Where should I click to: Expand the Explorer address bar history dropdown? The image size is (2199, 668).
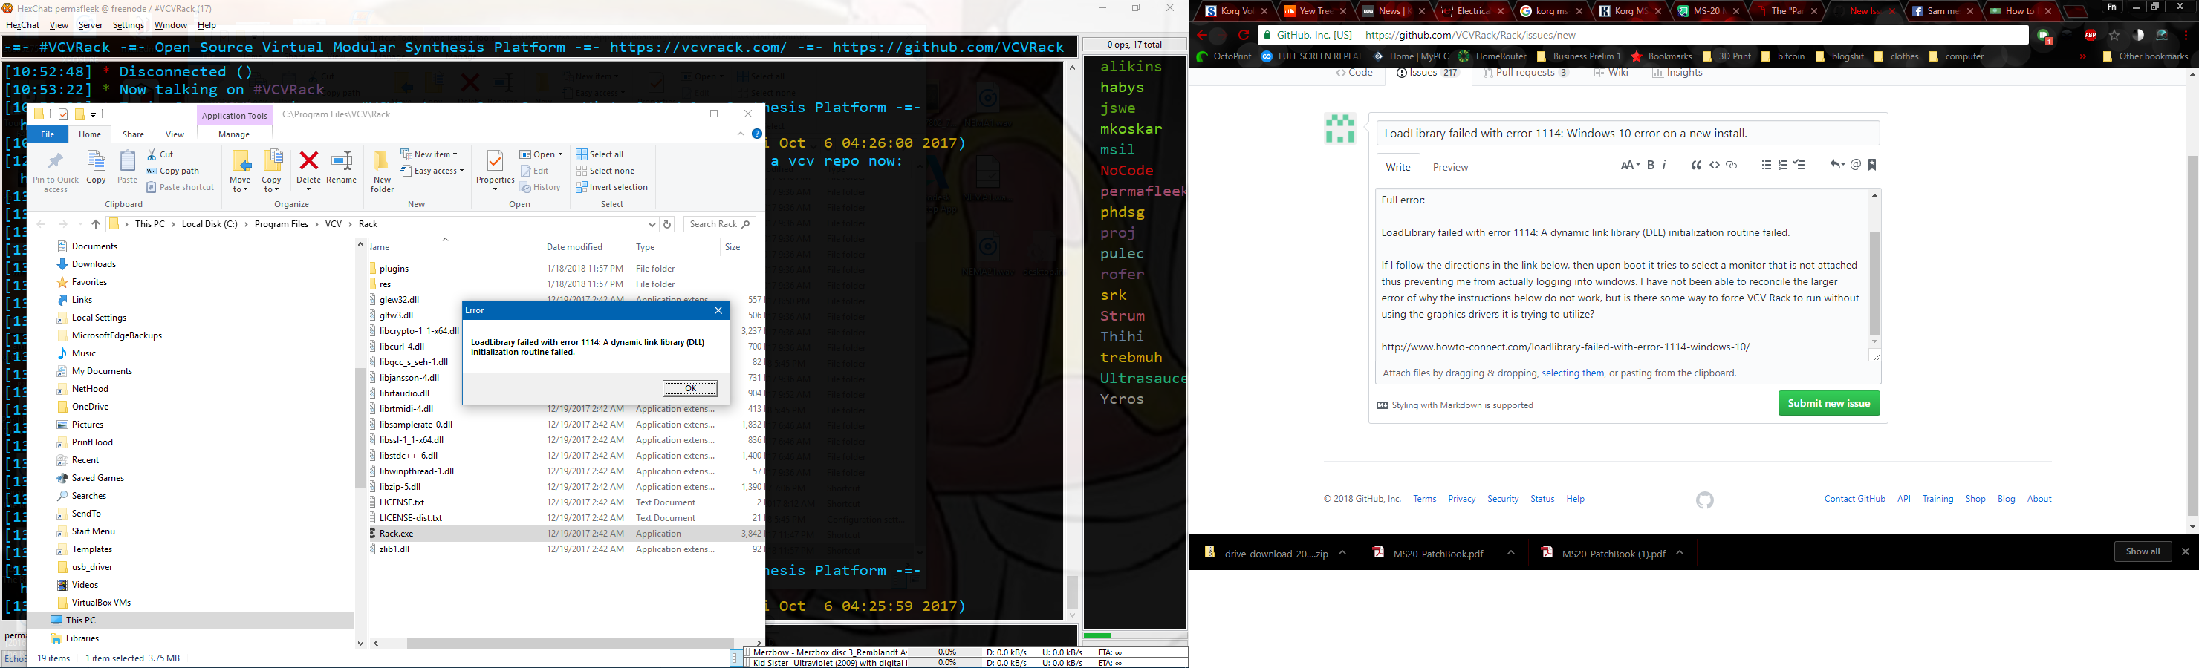pos(652,224)
